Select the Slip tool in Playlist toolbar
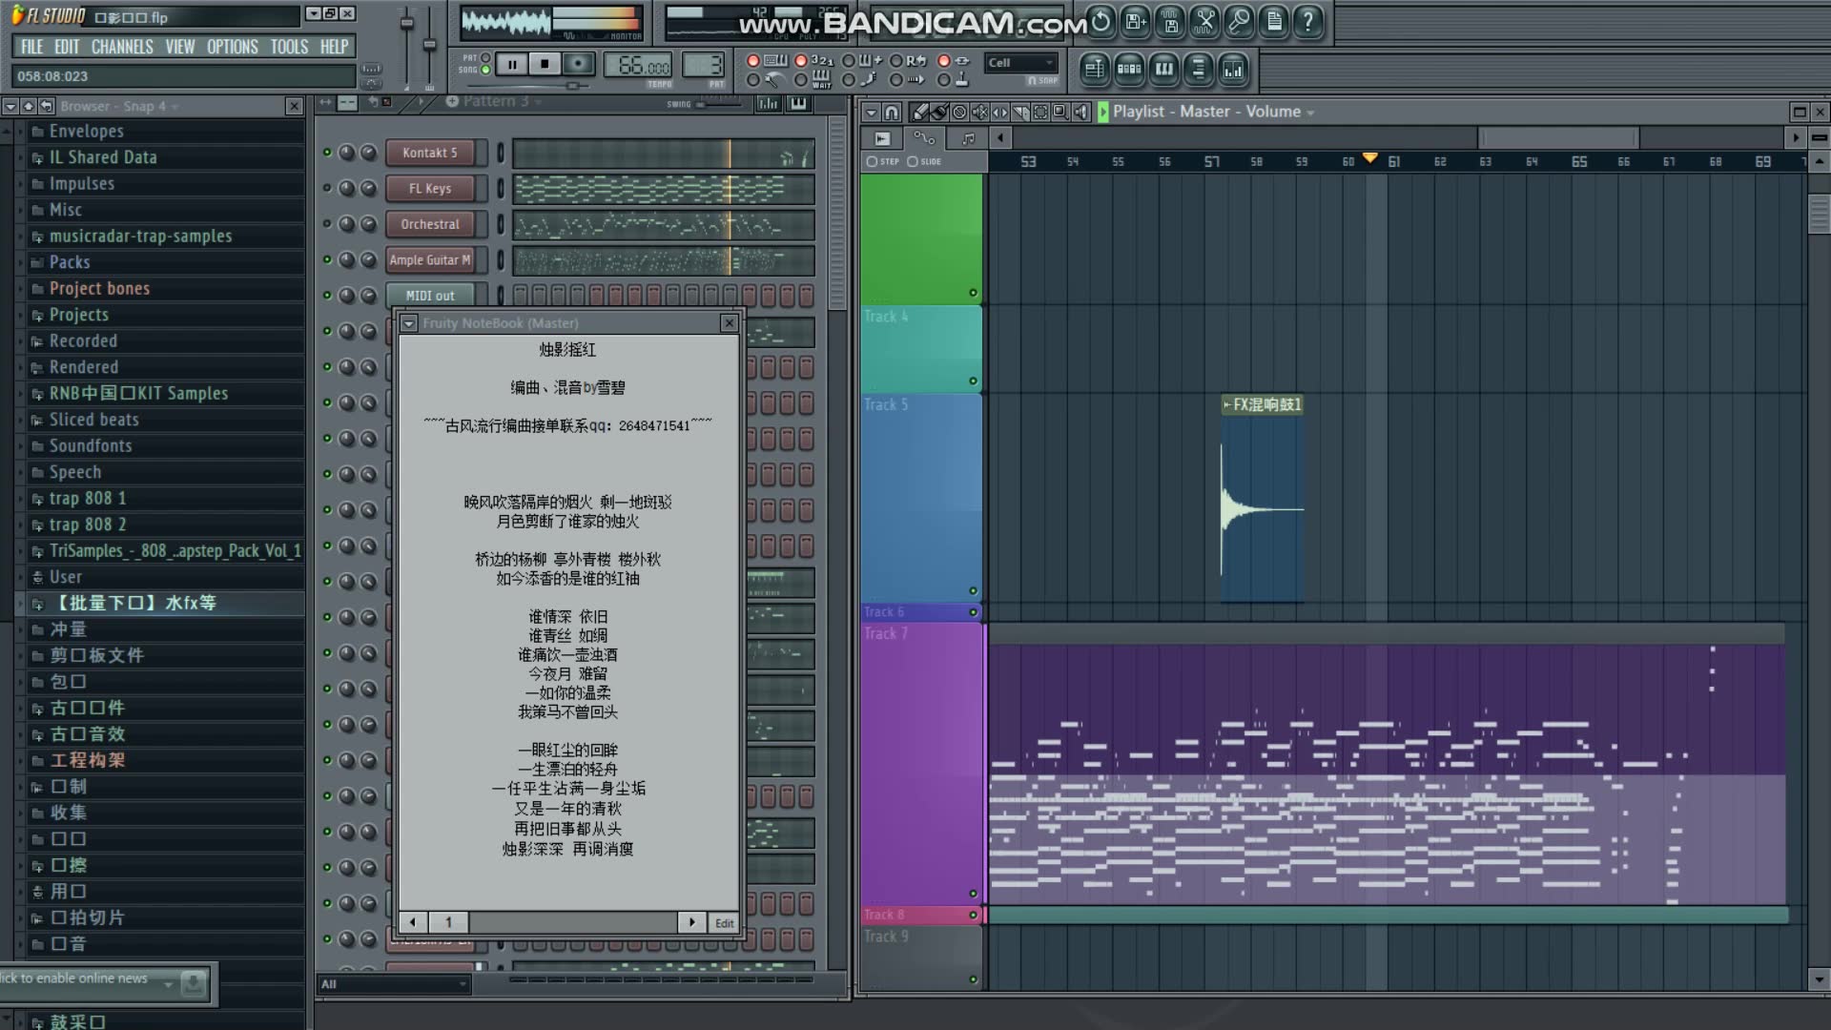1831x1030 pixels. click(999, 112)
